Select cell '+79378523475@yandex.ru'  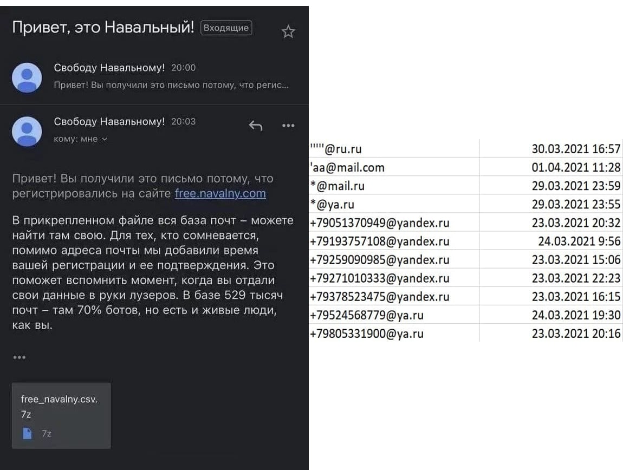[x=394, y=296]
